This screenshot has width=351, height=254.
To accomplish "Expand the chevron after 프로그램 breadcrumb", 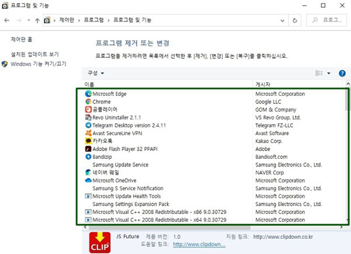I will [109, 20].
